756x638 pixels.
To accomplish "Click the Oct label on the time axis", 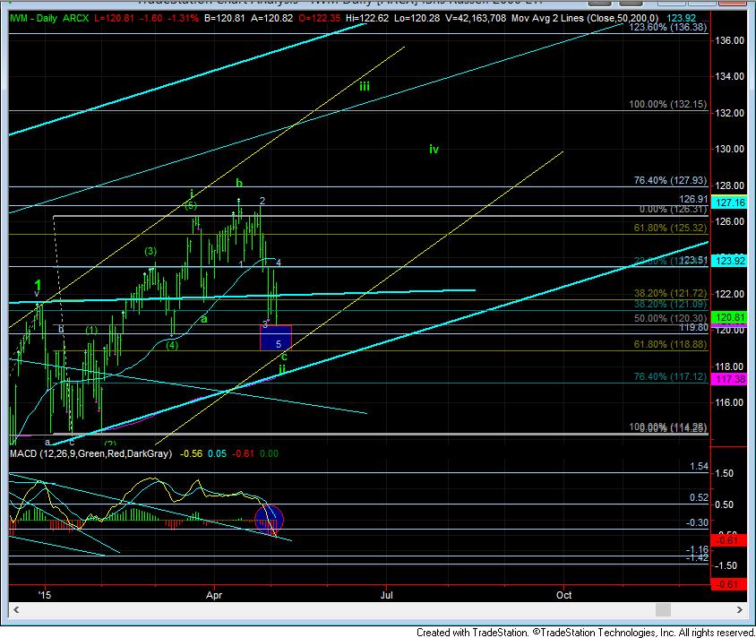I will click(563, 595).
